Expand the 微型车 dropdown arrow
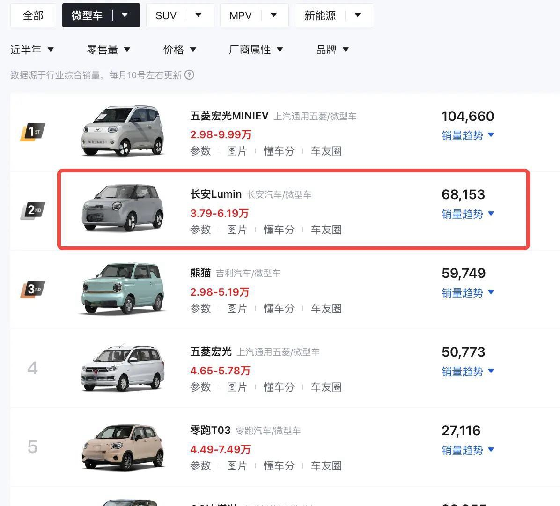The image size is (560, 506). pyautogui.click(x=125, y=15)
